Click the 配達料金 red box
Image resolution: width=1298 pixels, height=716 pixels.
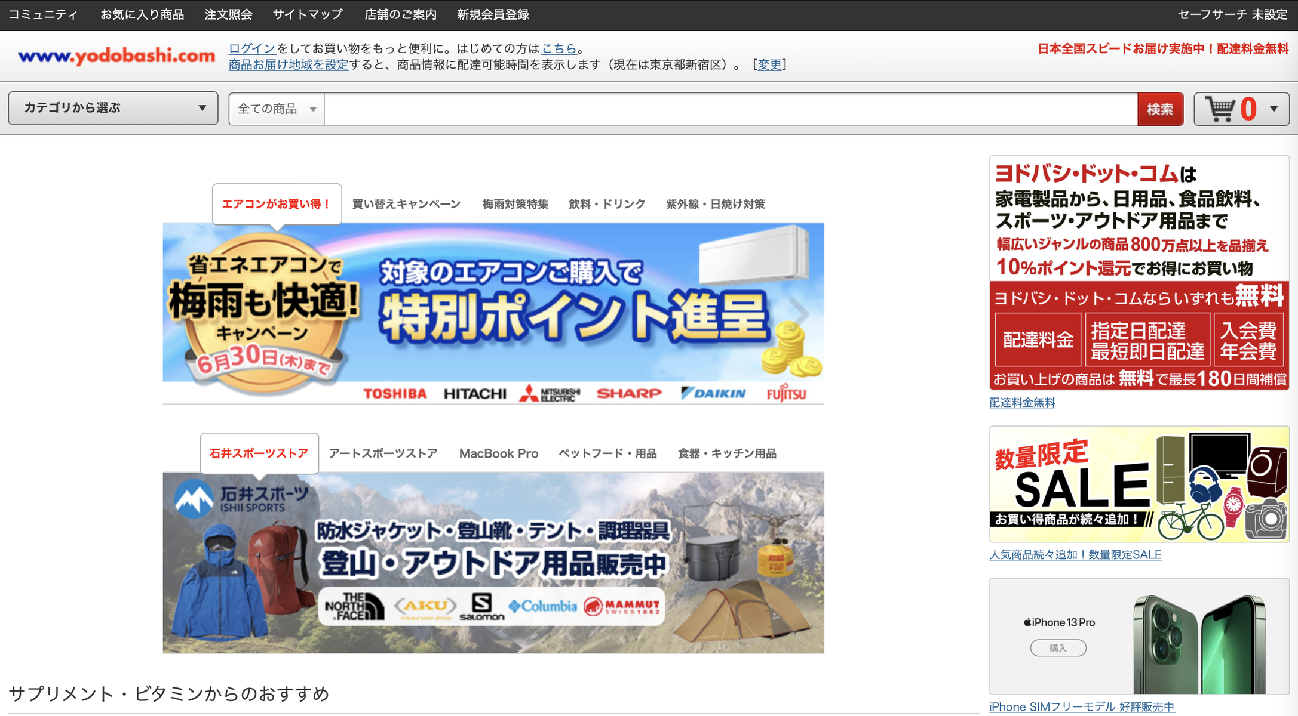coord(1038,340)
